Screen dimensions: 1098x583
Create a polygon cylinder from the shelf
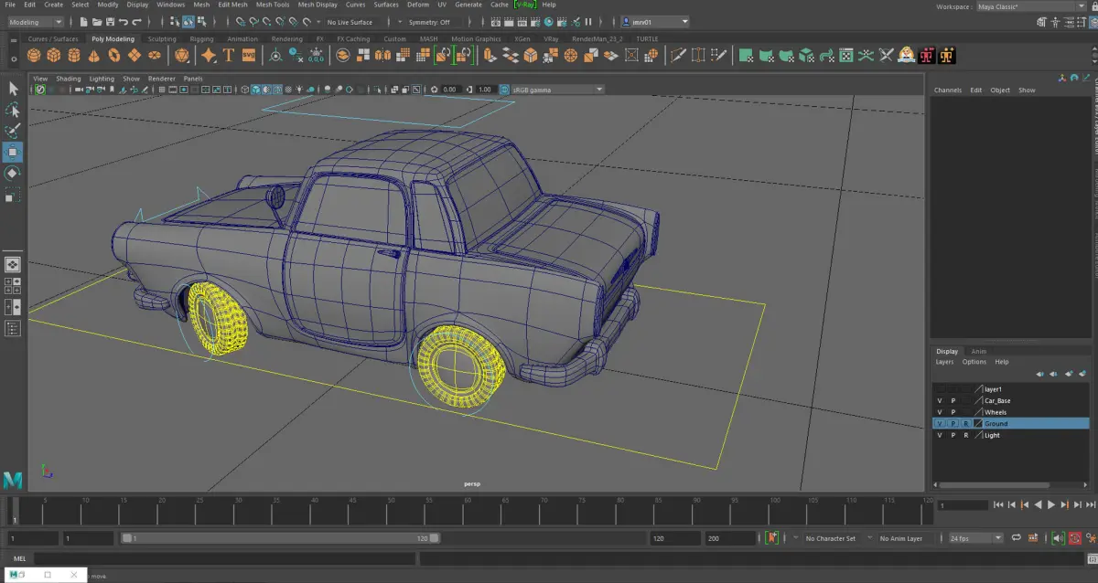point(74,56)
